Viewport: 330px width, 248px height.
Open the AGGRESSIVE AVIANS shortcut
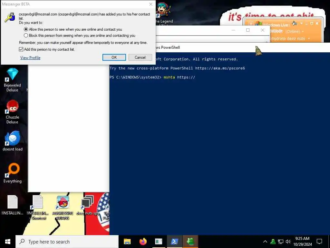tap(63, 208)
